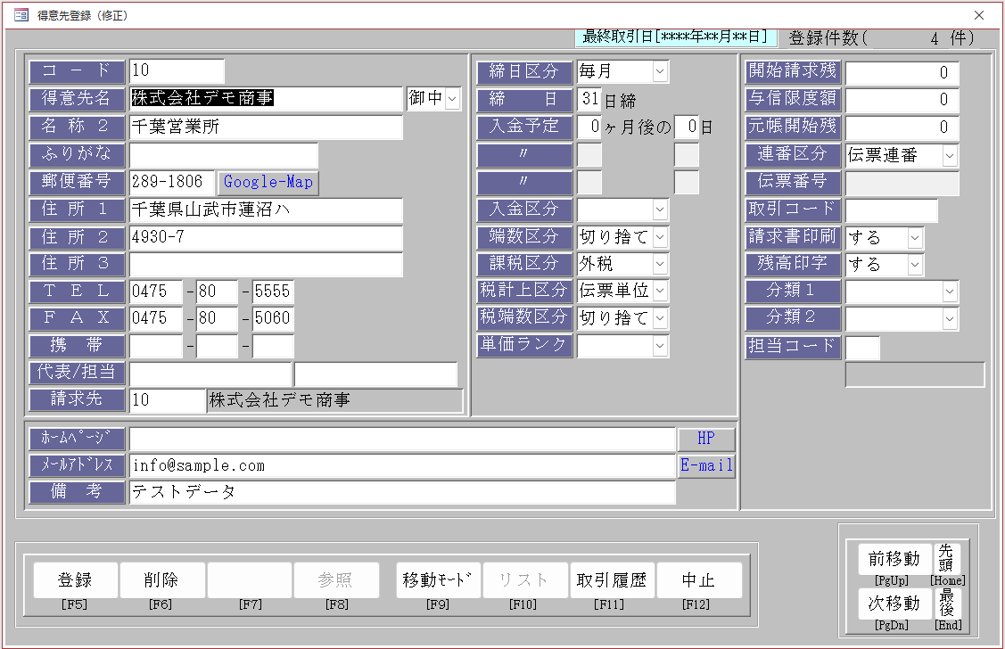Click the FAX last part field 5060
Screen dimensions: 1005x649
pos(273,318)
